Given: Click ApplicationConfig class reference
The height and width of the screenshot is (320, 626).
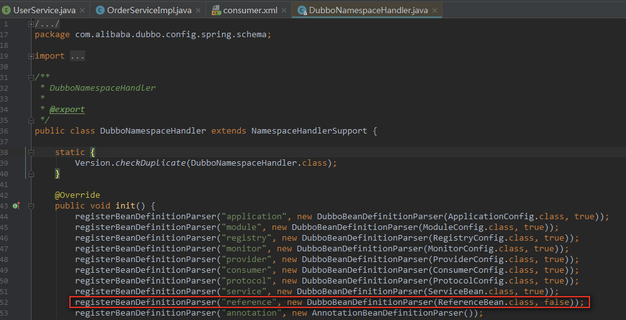Looking at the screenshot, I should click(x=491, y=216).
